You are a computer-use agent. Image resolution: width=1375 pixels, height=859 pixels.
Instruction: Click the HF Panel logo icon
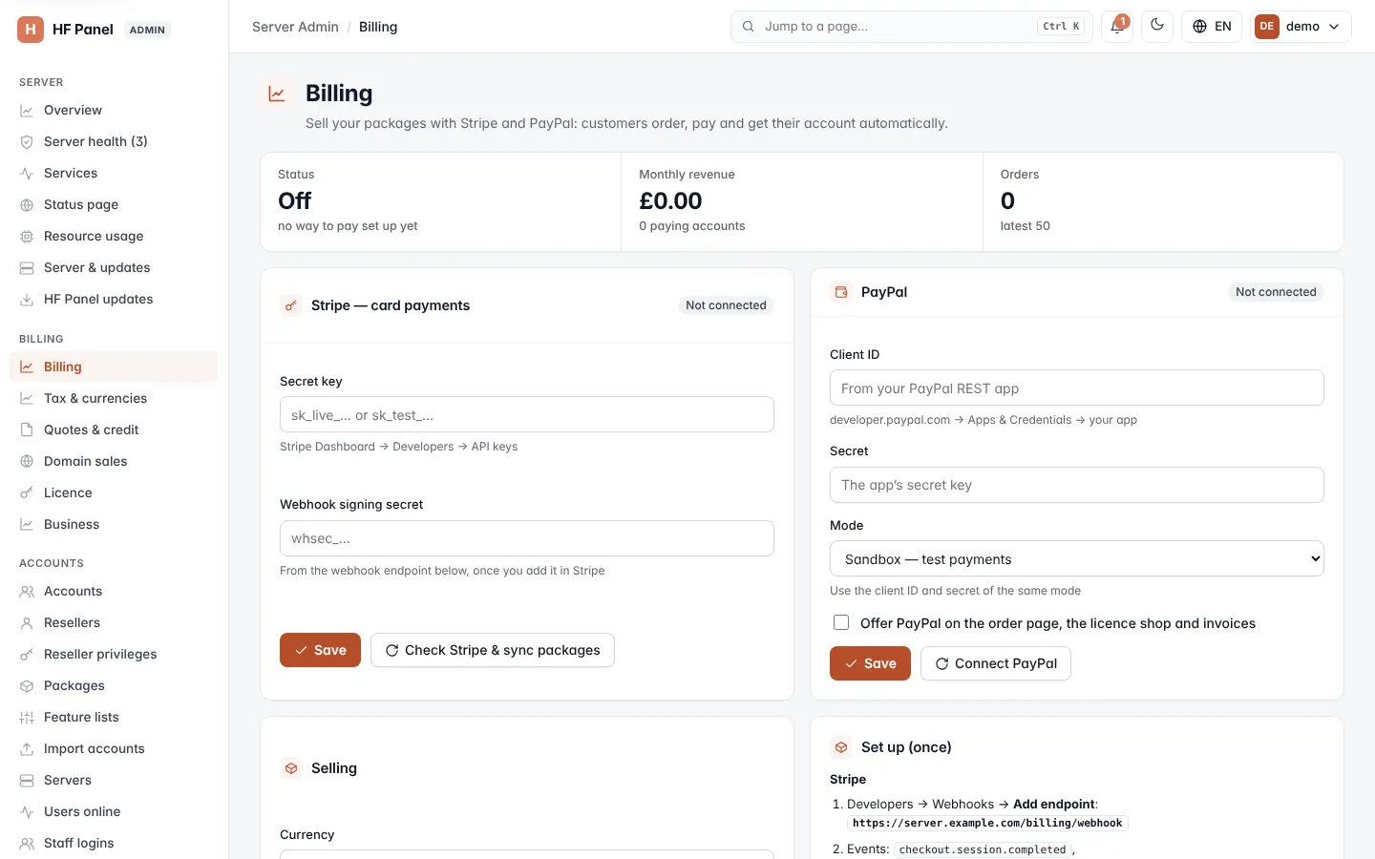click(31, 30)
